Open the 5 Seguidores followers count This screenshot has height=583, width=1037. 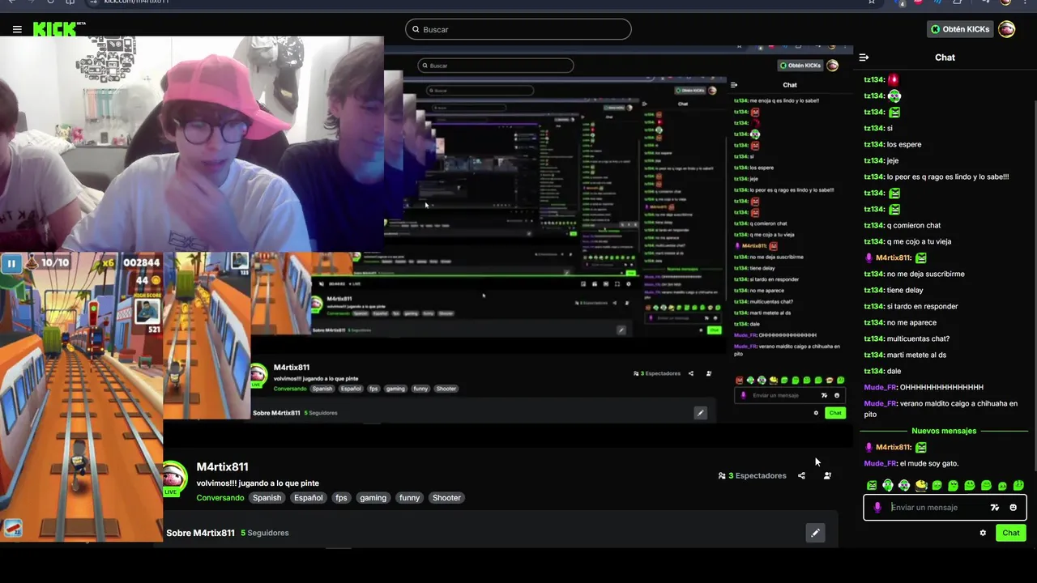pos(265,533)
